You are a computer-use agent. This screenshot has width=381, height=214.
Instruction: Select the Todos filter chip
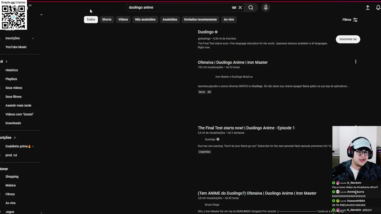tap(91, 20)
